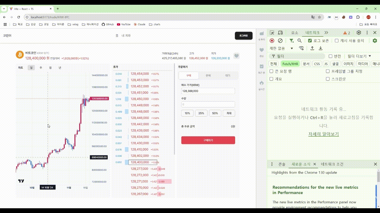Open the 실시간 flame icon in sidebar

point(262,83)
